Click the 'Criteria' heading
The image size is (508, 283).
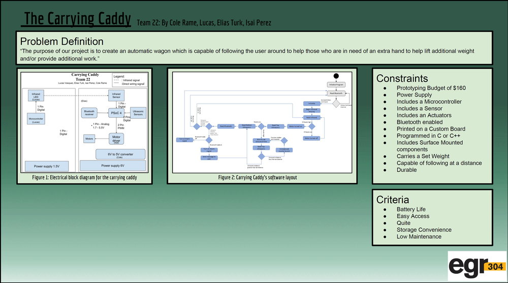393,200
